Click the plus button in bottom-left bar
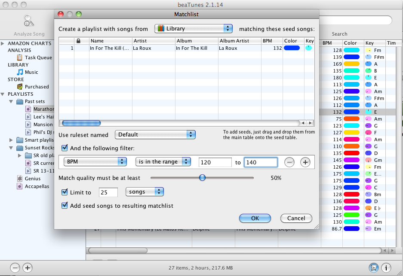 [x=28, y=268]
